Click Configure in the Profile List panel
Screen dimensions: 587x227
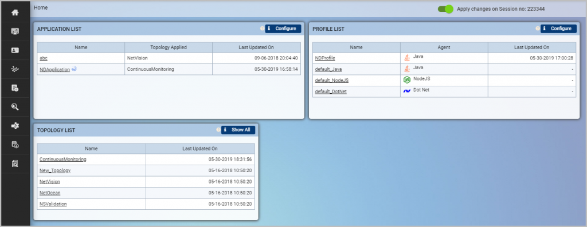[558, 29]
